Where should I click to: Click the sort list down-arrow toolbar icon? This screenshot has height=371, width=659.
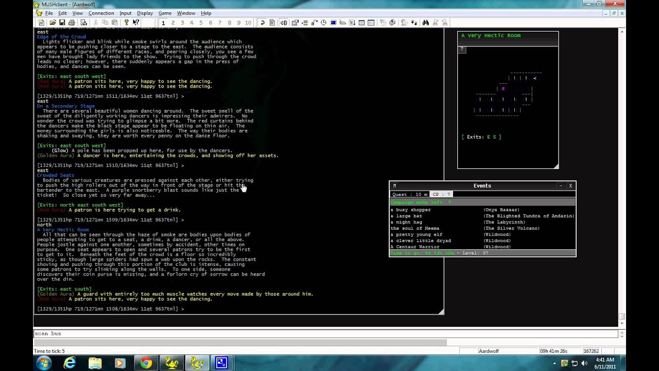tap(352, 23)
